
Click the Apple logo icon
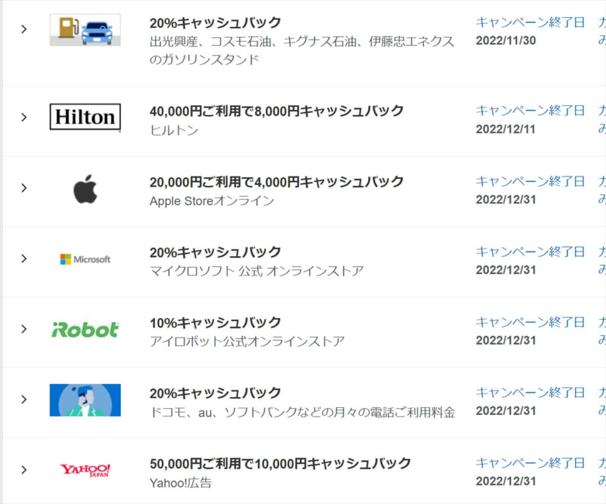(x=85, y=188)
